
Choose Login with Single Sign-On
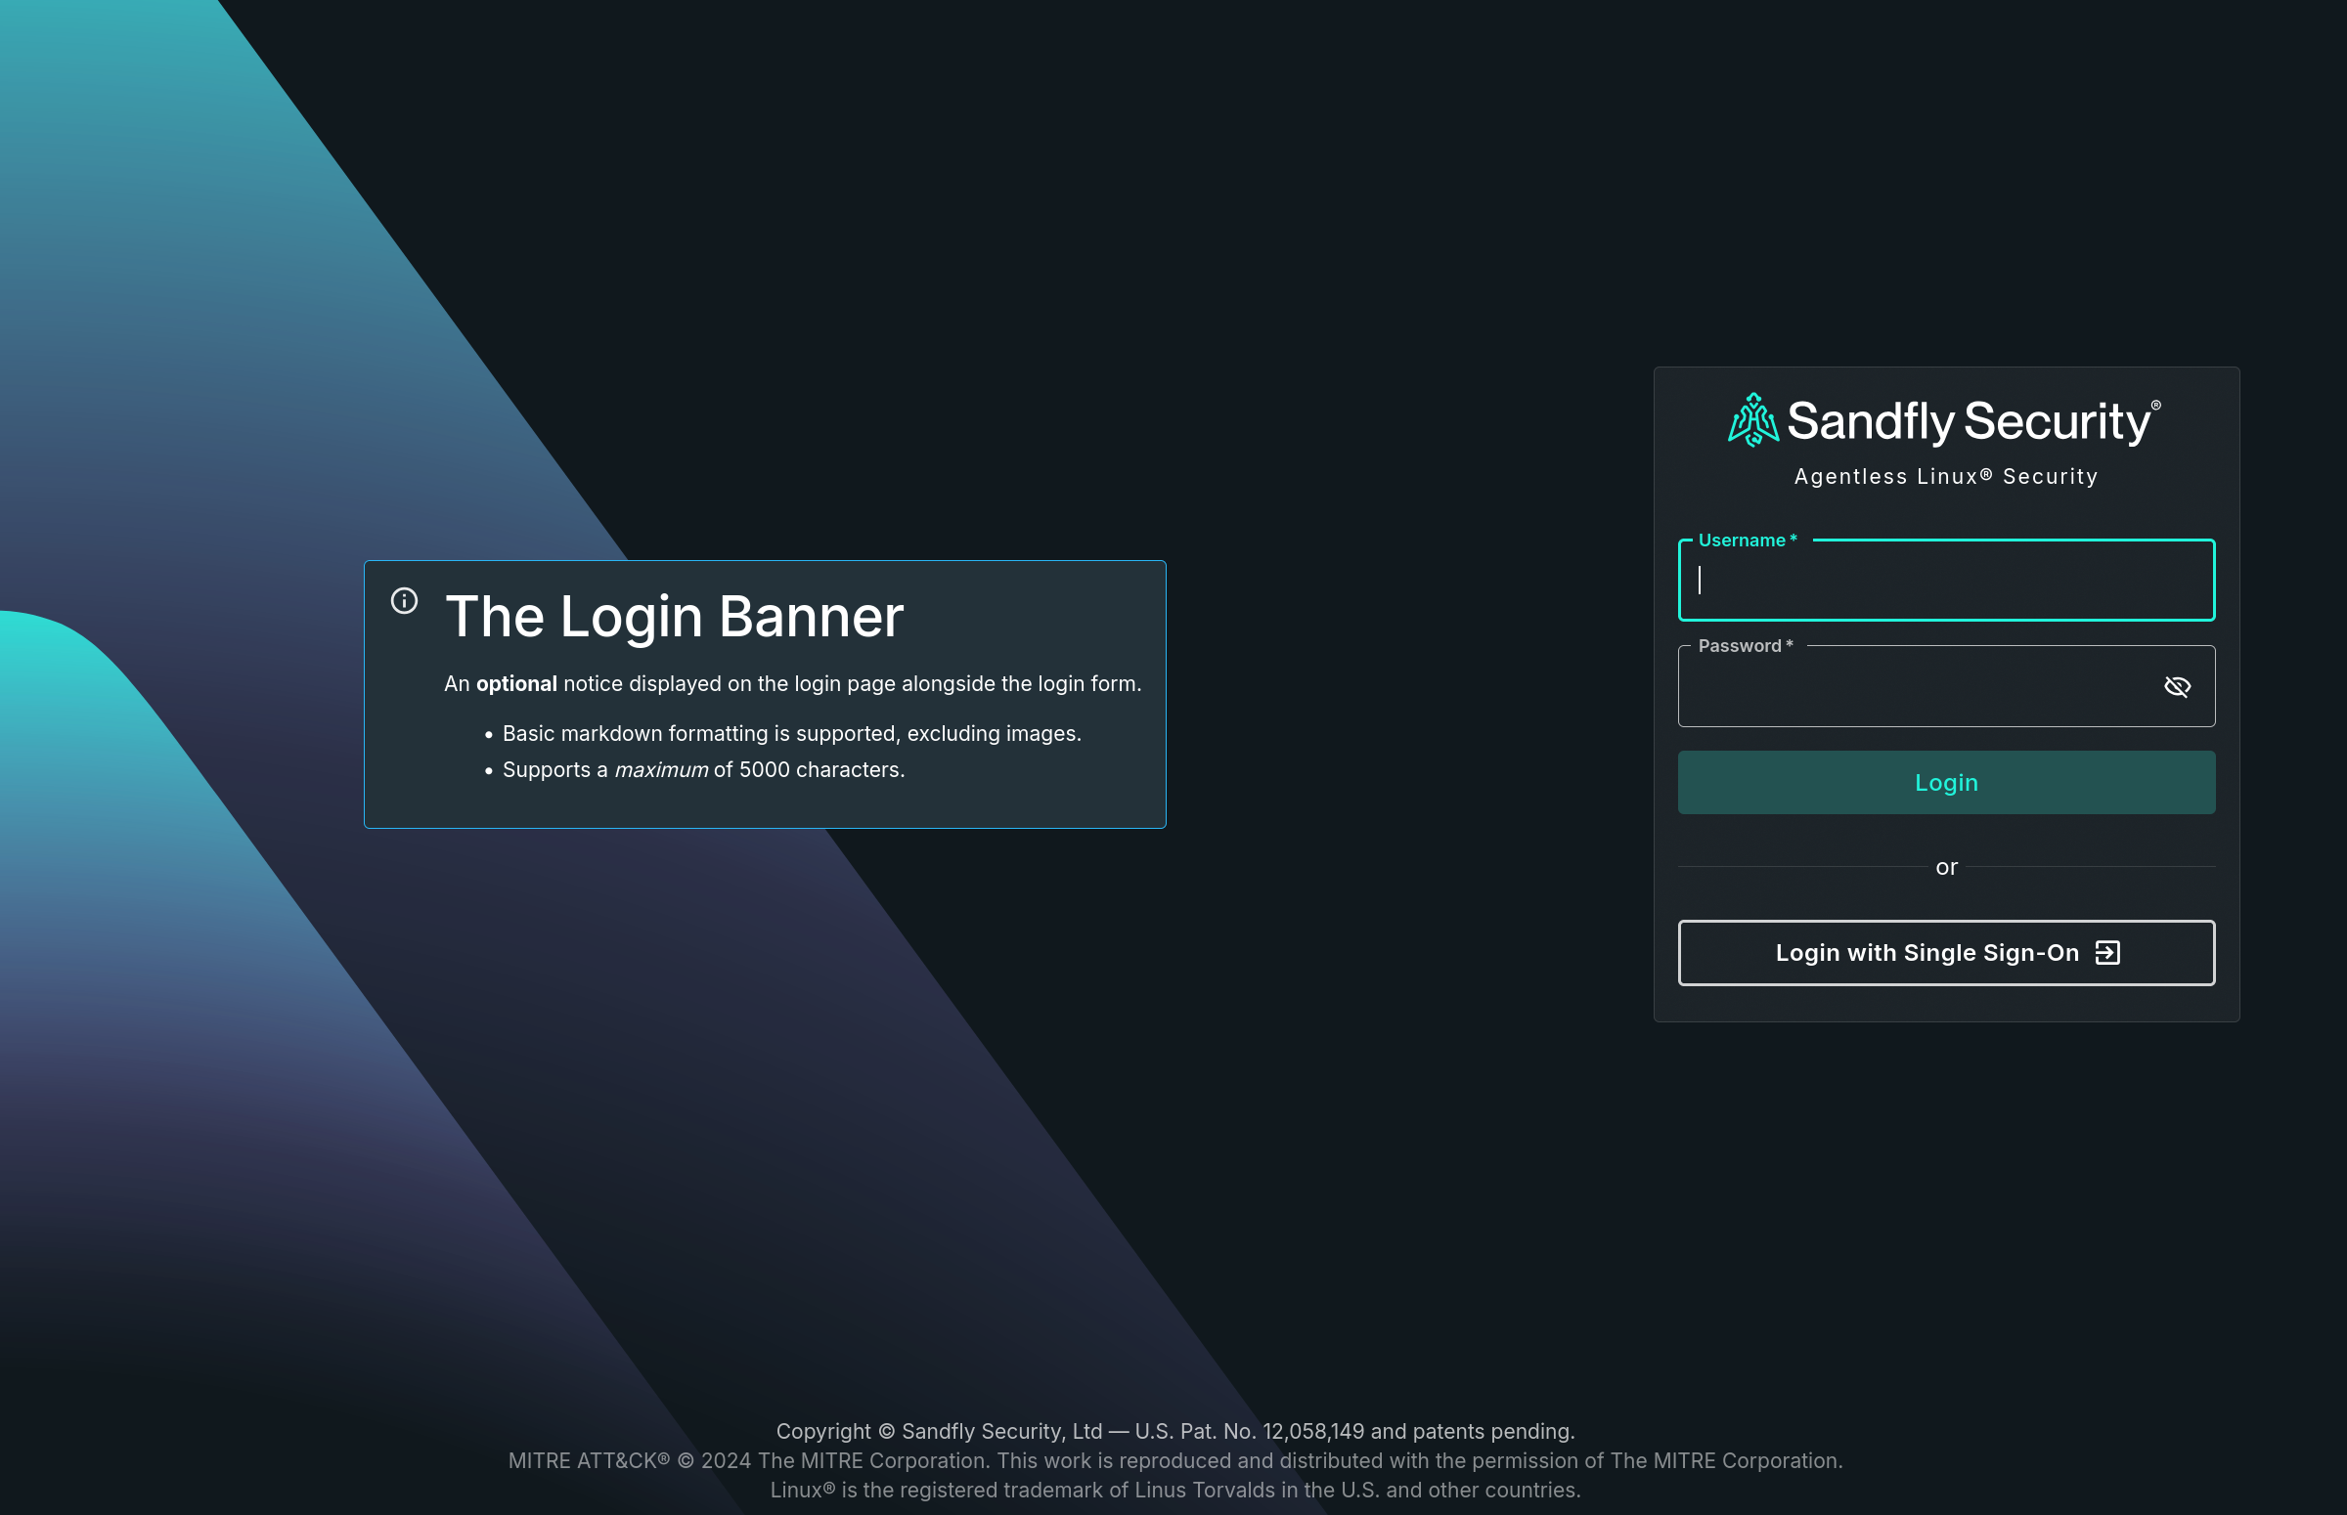click(1945, 952)
